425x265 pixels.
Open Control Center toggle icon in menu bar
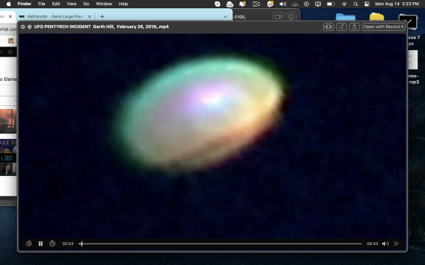(x=367, y=4)
